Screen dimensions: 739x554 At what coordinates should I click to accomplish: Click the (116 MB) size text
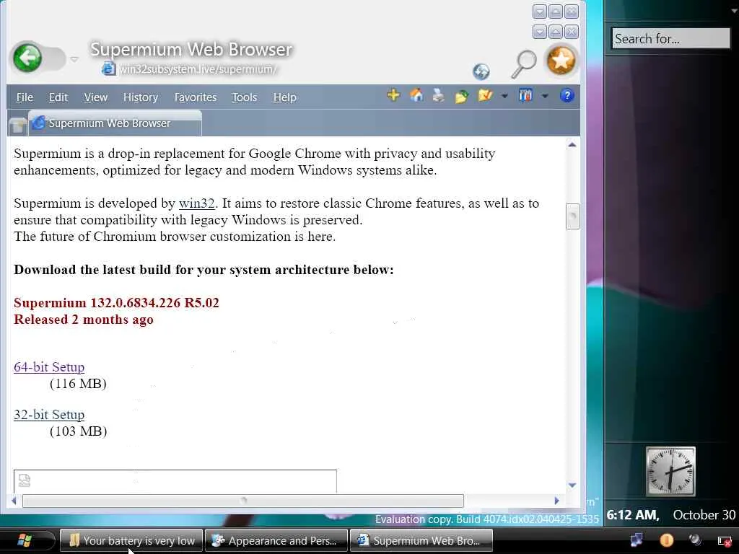point(78,384)
